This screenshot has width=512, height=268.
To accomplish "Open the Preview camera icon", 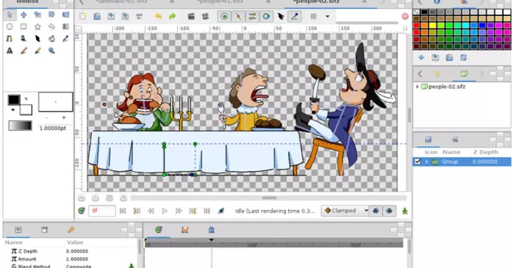I will coord(205,17).
